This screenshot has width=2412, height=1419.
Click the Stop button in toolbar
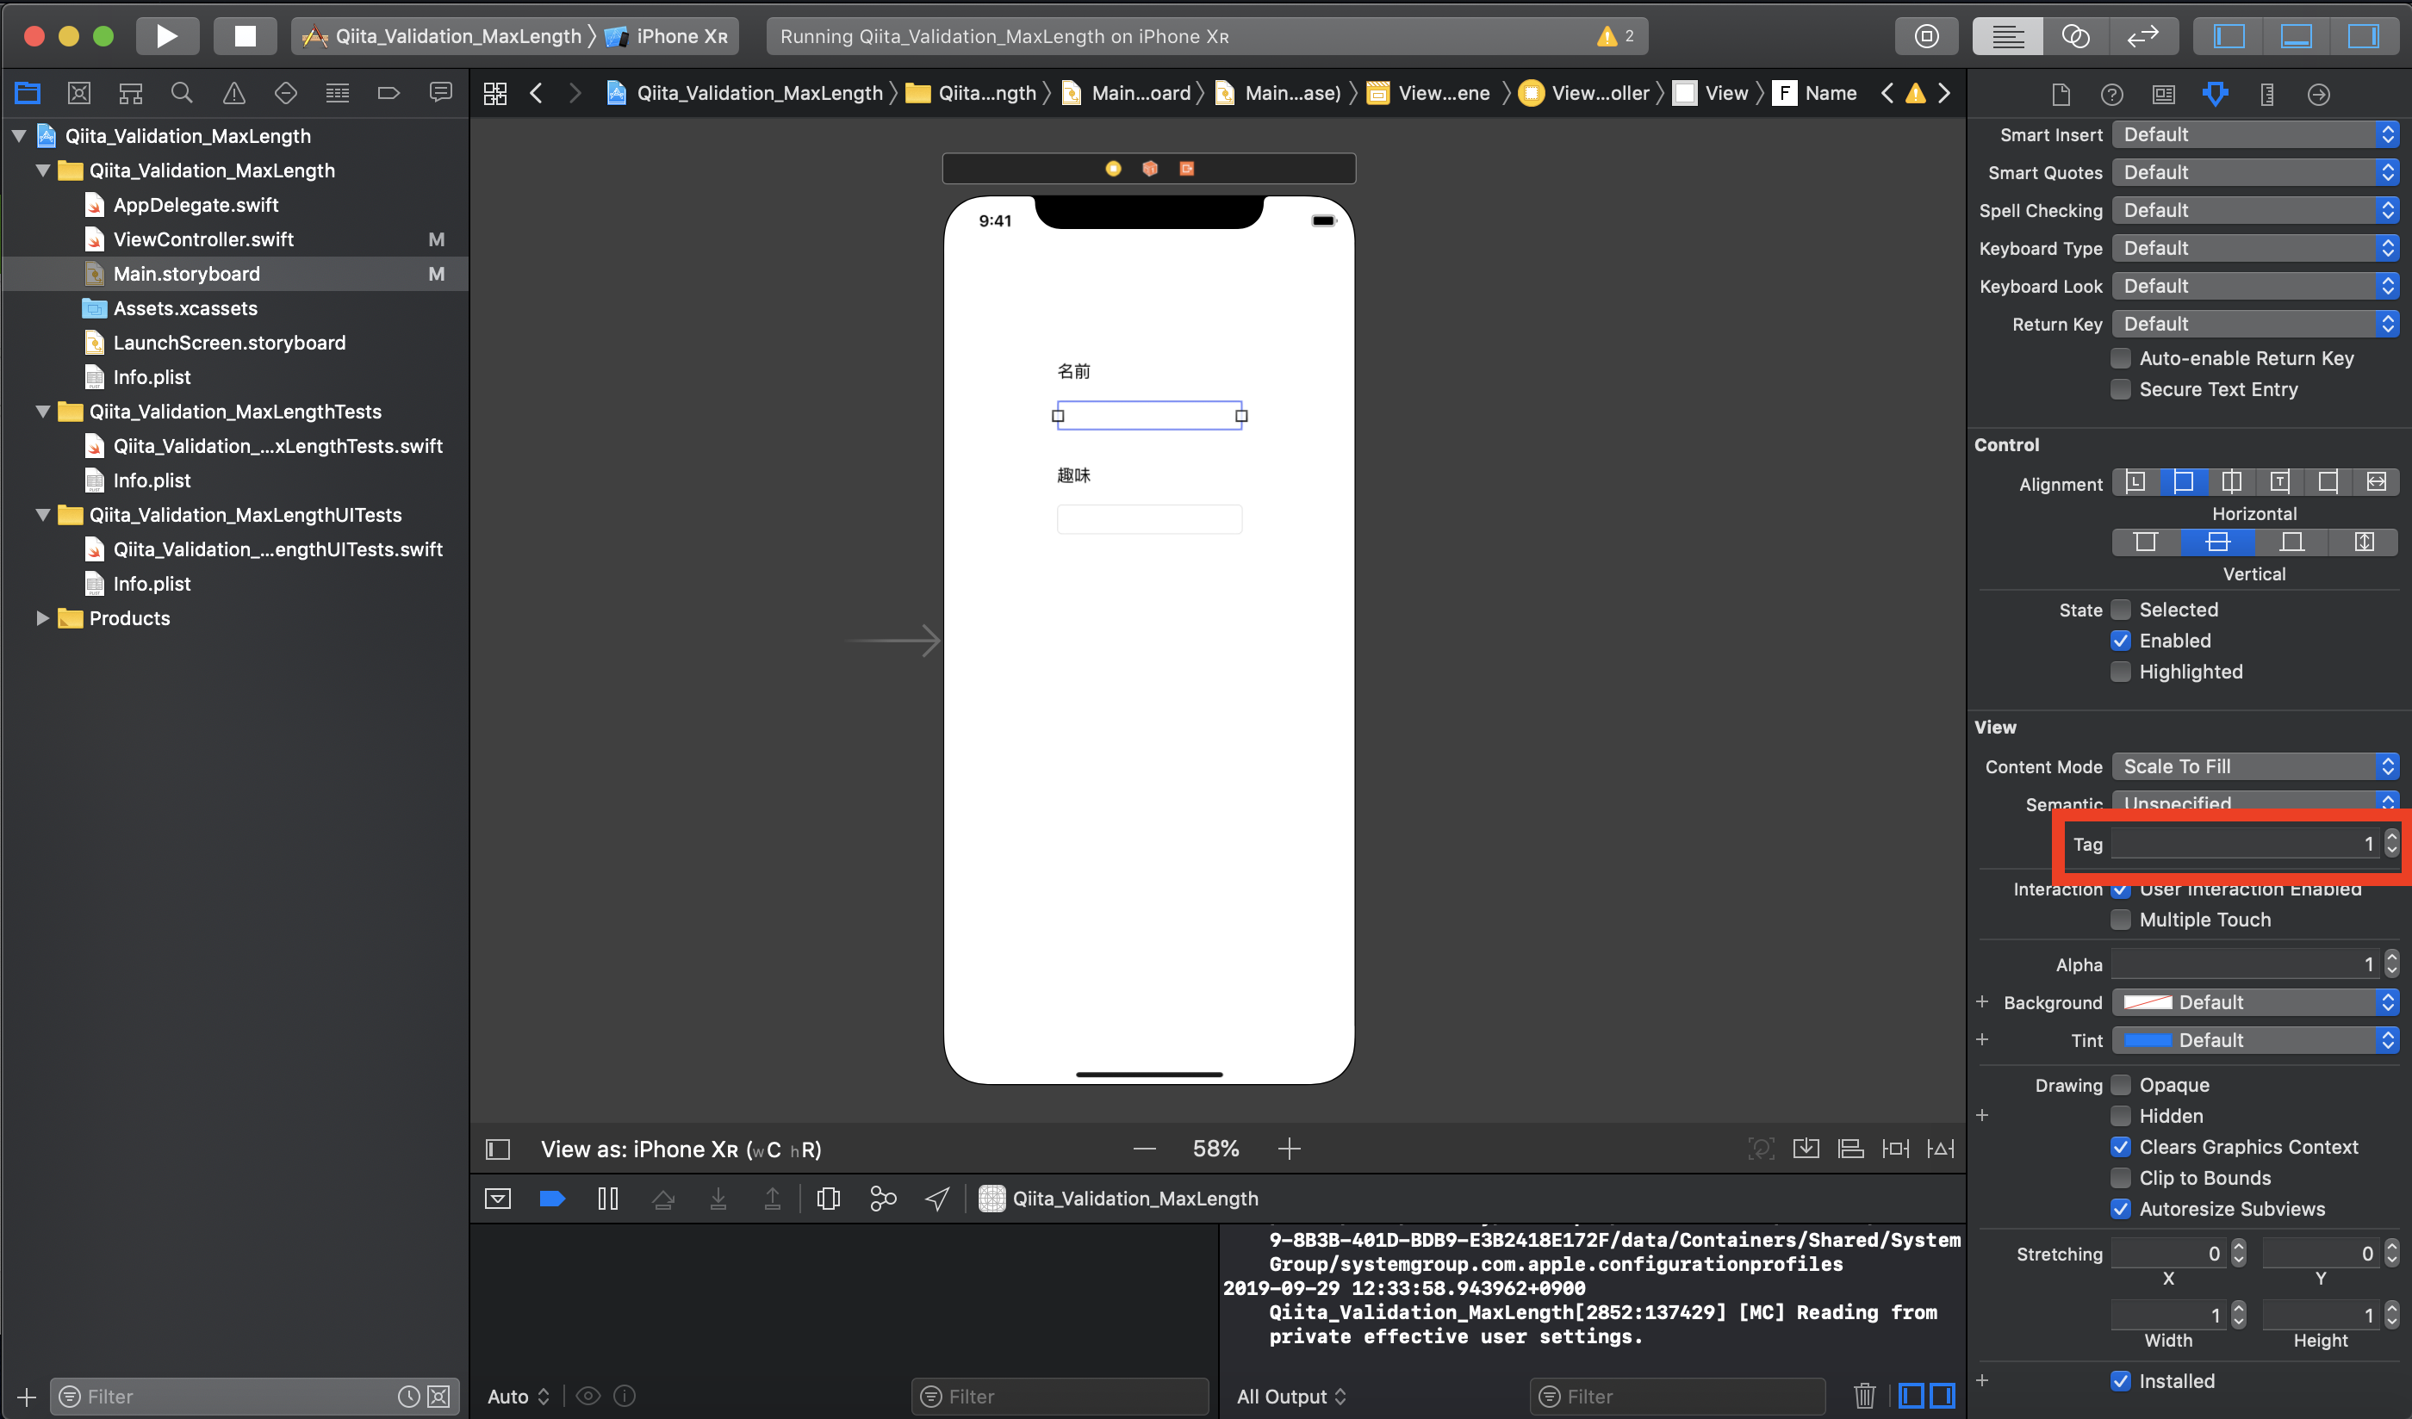[x=243, y=34]
